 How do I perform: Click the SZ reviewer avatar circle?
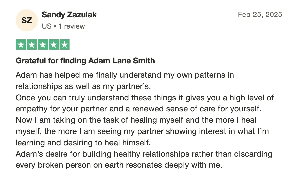pyautogui.click(x=27, y=20)
